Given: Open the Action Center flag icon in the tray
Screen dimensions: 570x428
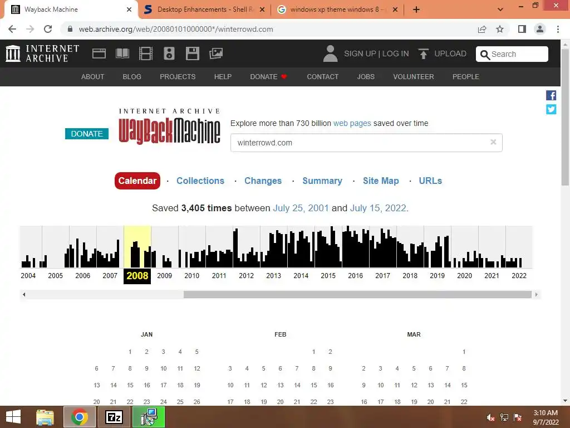Looking at the screenshot, I should pyautogui.click(x=518, y=417).
